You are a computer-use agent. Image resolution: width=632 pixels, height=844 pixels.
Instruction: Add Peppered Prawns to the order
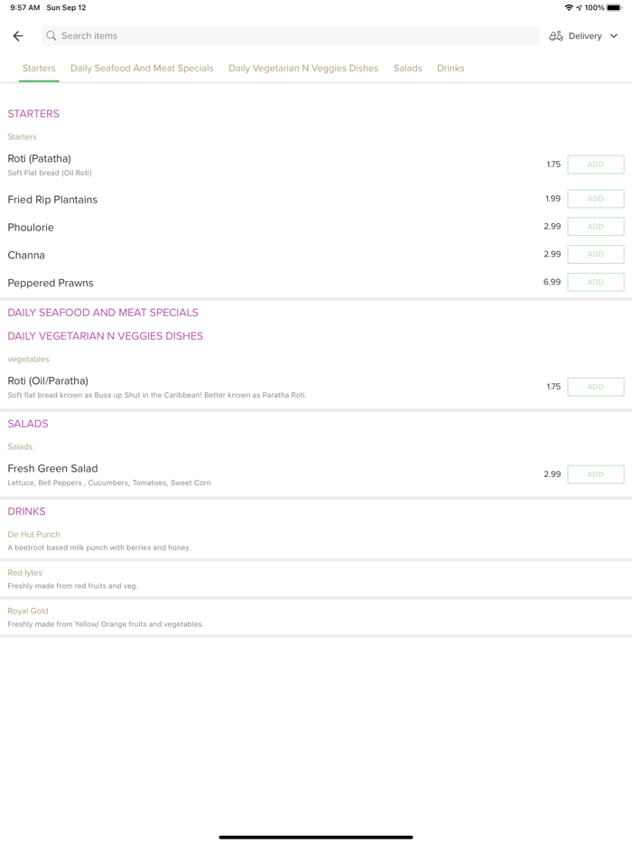click(595, 282)
